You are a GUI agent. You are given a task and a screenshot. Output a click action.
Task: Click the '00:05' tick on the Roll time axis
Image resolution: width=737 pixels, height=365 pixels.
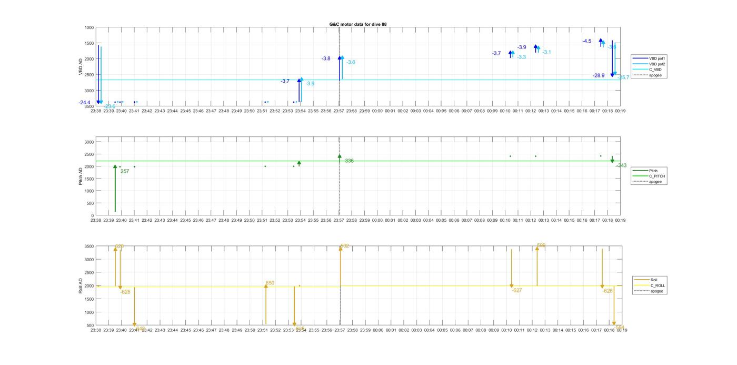442,330
